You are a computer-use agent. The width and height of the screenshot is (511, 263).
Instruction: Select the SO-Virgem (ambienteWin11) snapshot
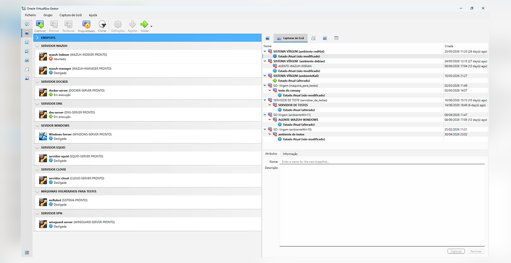291,115
